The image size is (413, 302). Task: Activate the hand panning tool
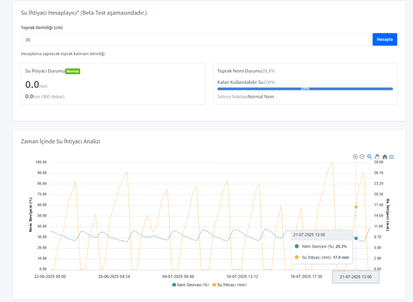377,157
